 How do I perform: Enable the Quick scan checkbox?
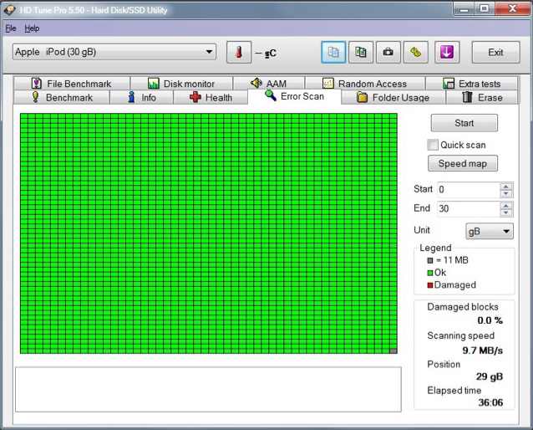pos(433,145)
